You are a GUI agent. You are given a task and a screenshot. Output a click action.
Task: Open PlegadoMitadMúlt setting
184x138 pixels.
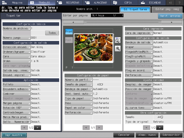[139, 52]
